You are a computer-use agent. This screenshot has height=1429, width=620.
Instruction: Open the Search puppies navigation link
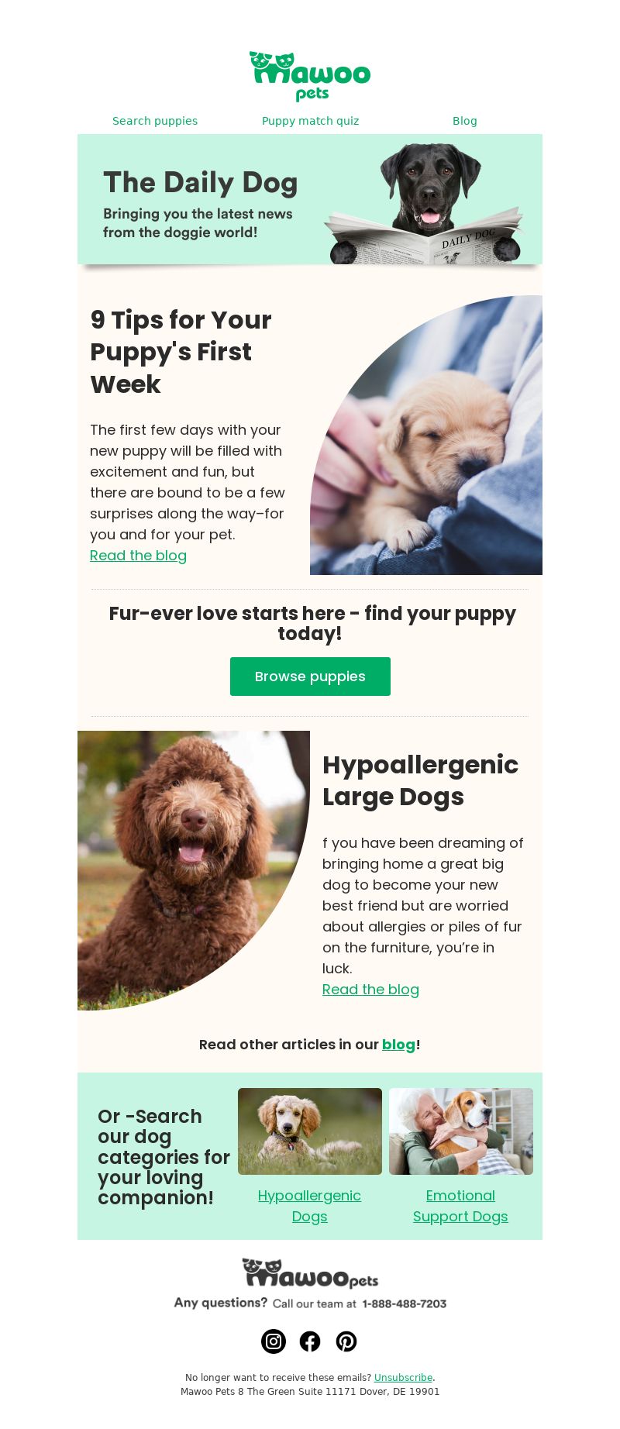[155, 121]
